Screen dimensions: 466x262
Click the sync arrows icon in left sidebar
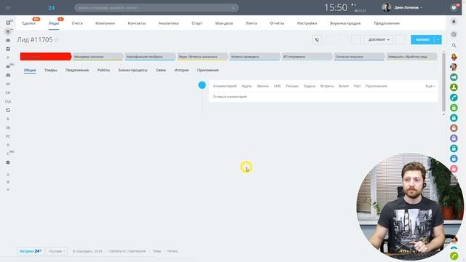pyautogui.click(x=8, y=110)
